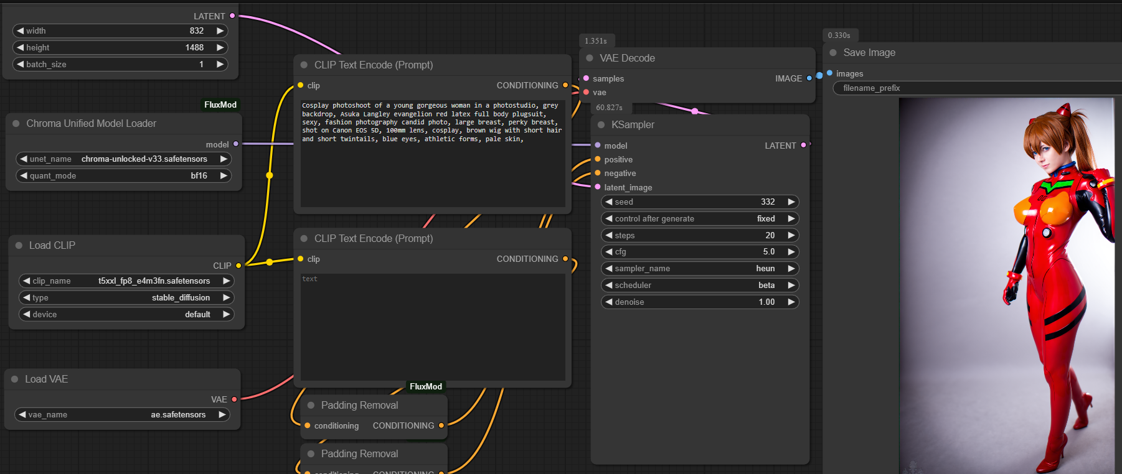Decrease steps with its left arrow
Screen dimensions: 1122x474
coord(609,236)
